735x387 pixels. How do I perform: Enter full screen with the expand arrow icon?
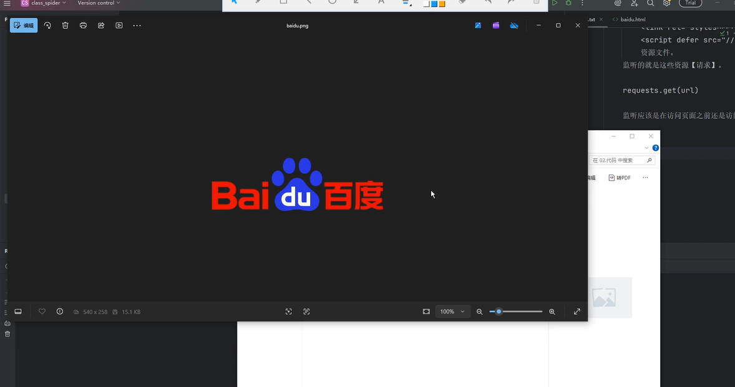click(x=577, y=312)
